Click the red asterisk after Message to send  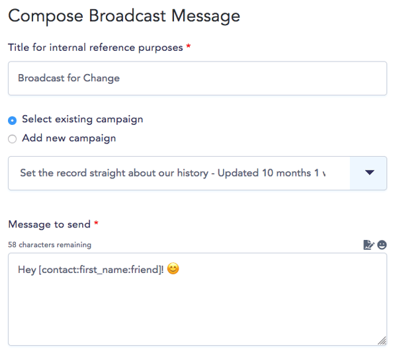pos(96,223)
